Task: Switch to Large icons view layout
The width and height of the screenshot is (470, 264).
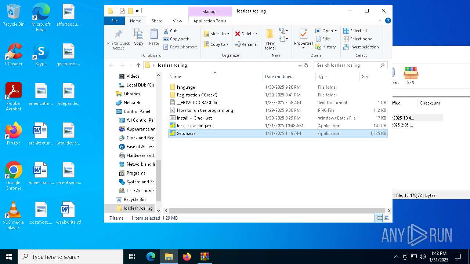Action: coord(386,218)
